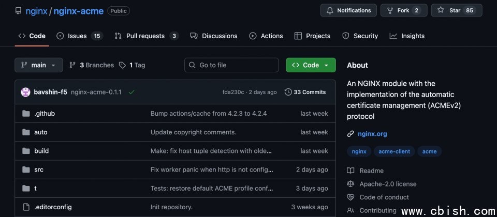Image resolution: width=497 pixels, height=217 pixels.
Task: Click the file icon of .editorconfig
Action: [x=26, y=207]
